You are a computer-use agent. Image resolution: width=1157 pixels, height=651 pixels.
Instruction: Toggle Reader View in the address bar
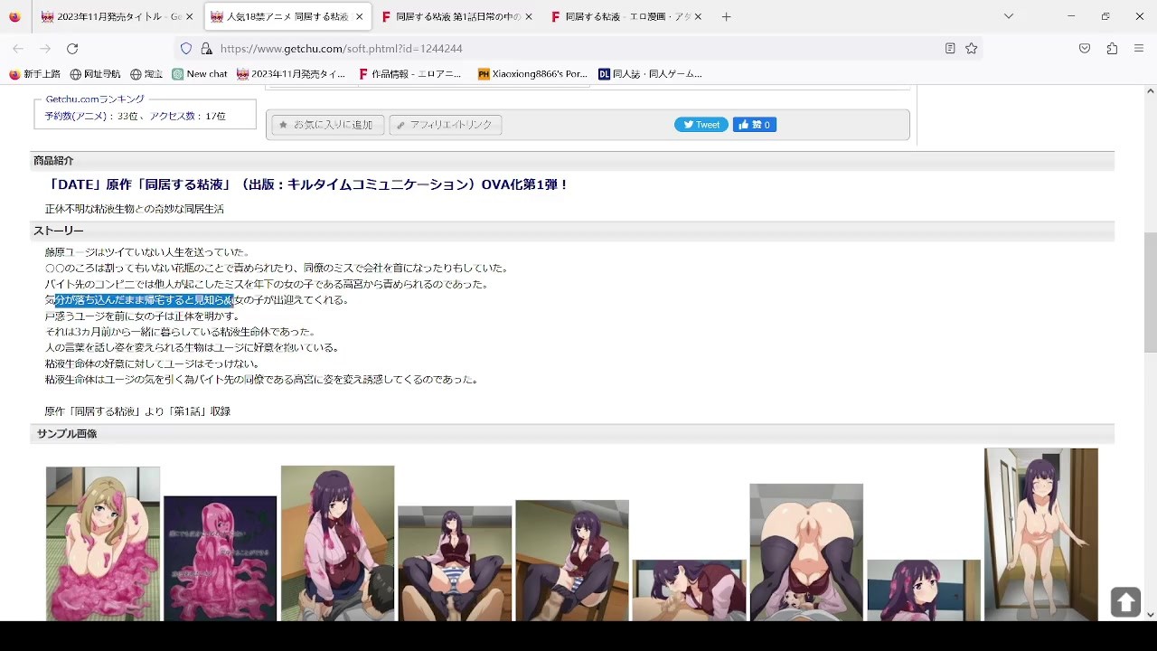(950, 49)
